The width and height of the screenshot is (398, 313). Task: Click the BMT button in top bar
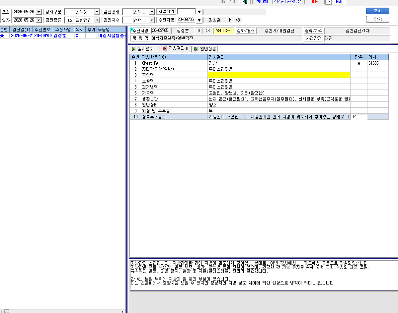click(339, 2)
